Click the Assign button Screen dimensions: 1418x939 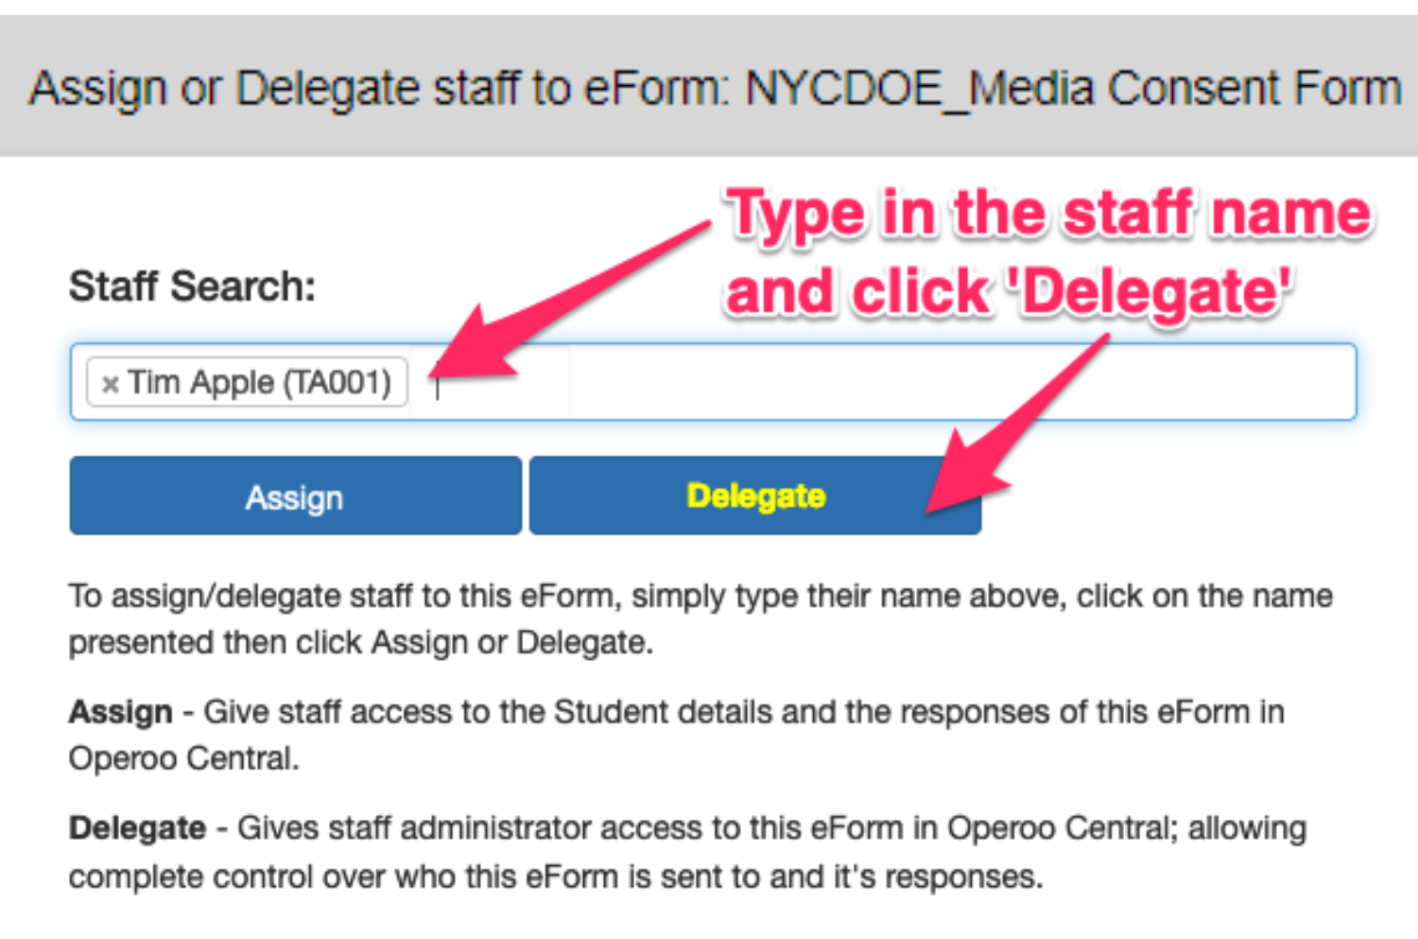coord(295,496)
